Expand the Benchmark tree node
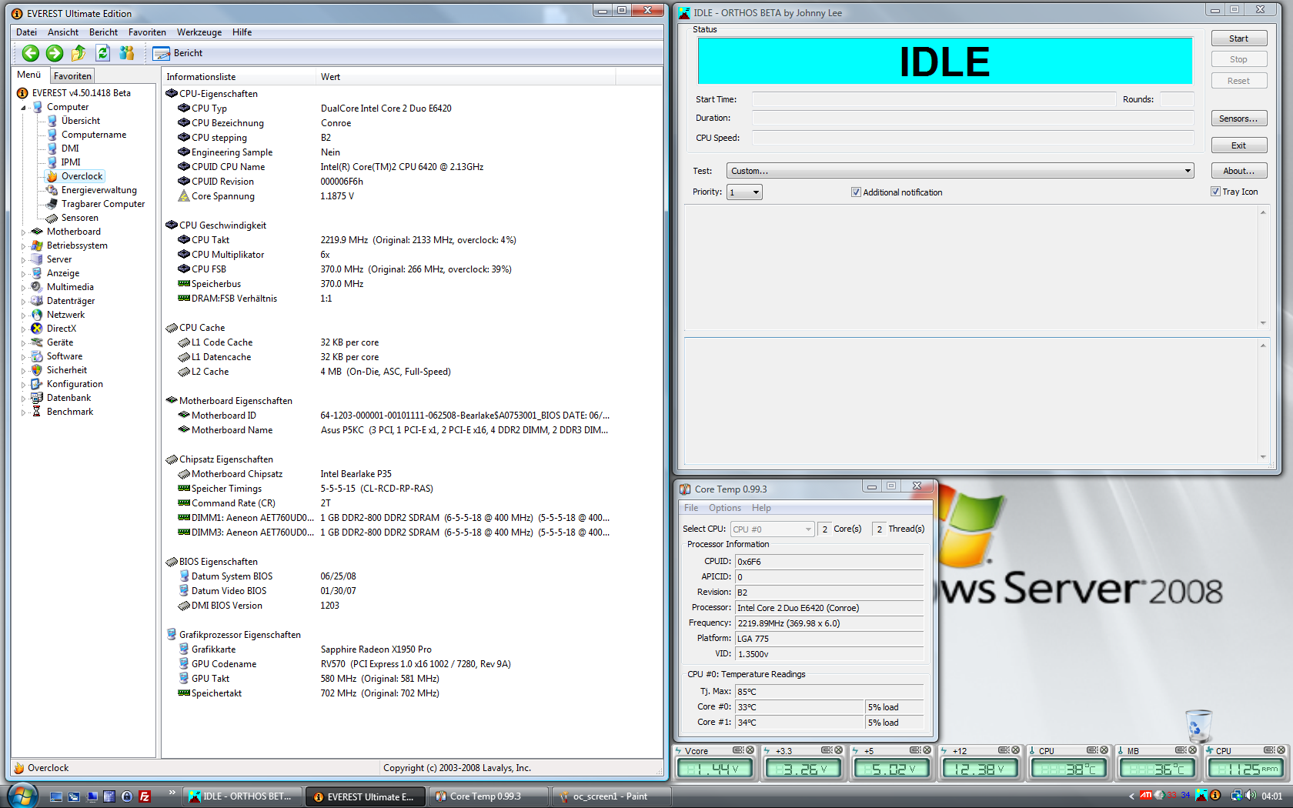The width and height of the screenshot is (1293, 808). 23,412
